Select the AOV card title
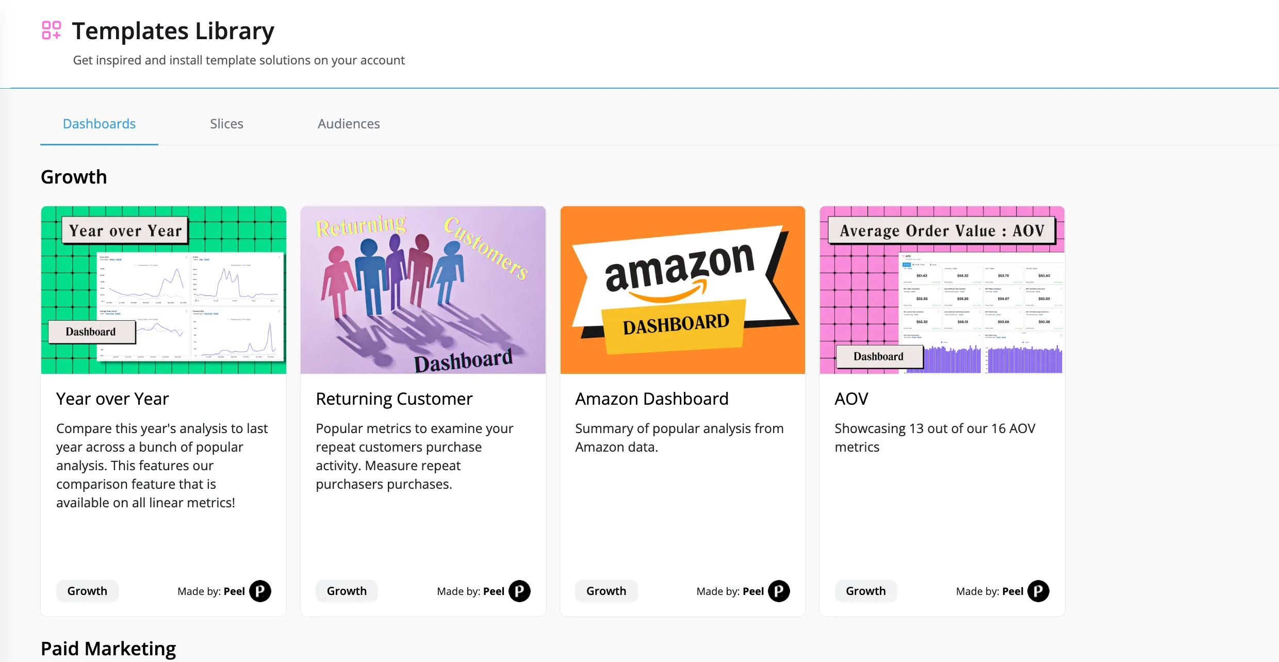This screenshot has width=1279, height=662. pos(851,399)
